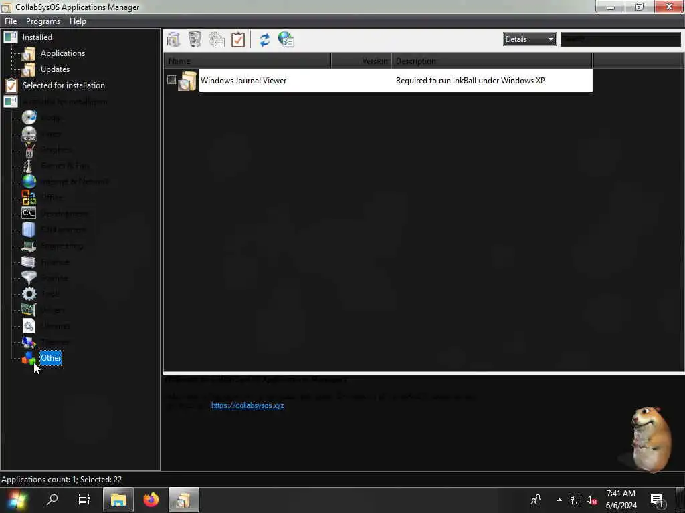Image resolution: width=685 pixels, height=513 pixels.
Task: Open the Programs menu
Action: coord(43,21)
